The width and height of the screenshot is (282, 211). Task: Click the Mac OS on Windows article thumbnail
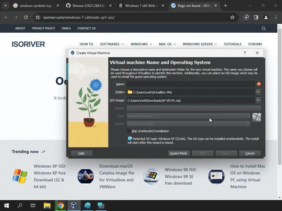(216, 176)
